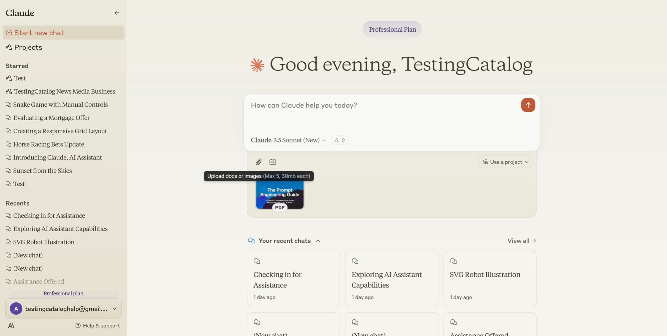
Task: Click the camera screenshot capture icon
Action: 273,162
